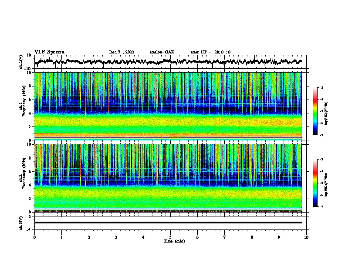Select the 'ch.1 Frequency (kHz)' axis label
345x266 pixels.
point(23,101)
